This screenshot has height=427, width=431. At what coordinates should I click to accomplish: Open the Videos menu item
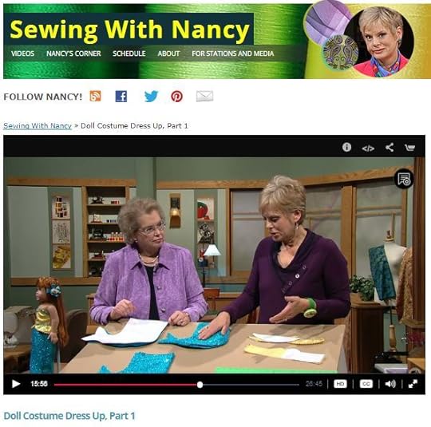coord(22,53)
